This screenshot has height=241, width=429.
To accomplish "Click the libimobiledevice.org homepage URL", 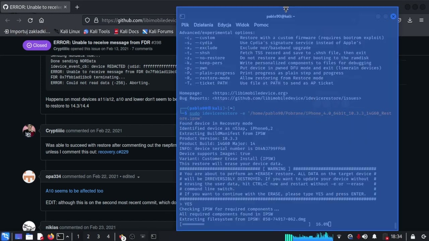I will click(250, 93).
